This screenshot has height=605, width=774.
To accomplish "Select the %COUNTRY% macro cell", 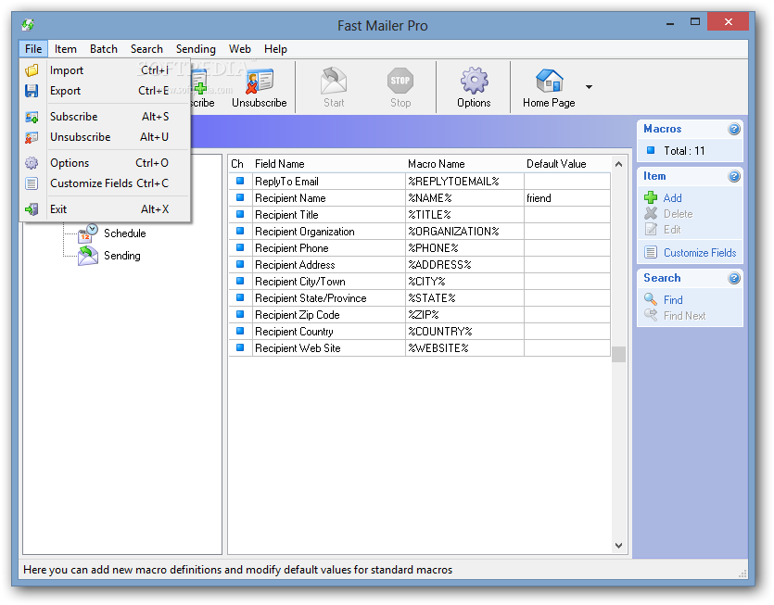I will coord(464,331).
